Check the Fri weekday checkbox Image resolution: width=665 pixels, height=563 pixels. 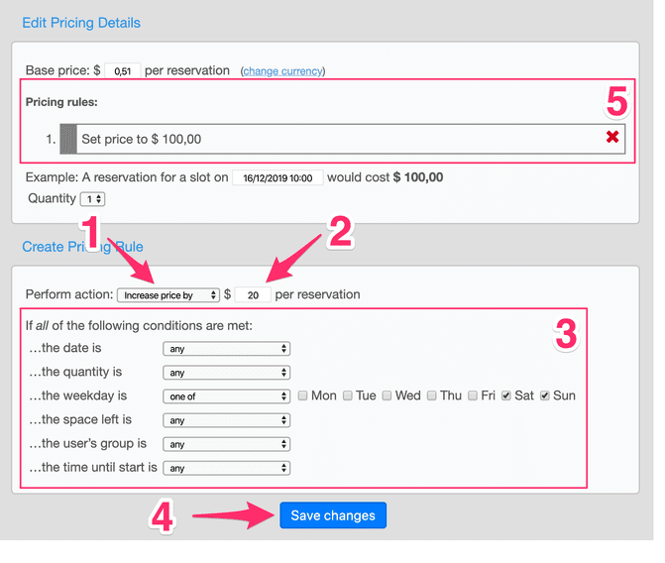pos(473,395)
